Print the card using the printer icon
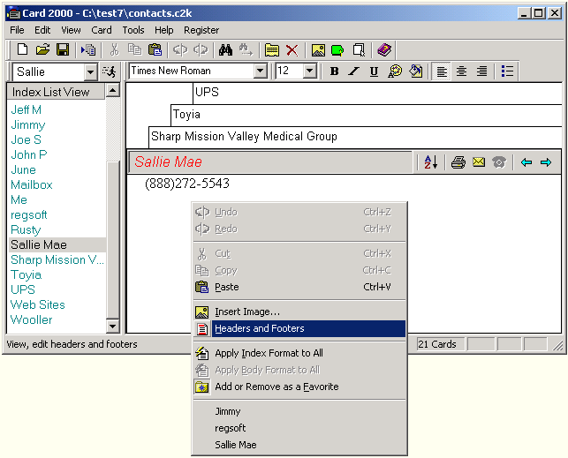568x458 pixels. 458,162
